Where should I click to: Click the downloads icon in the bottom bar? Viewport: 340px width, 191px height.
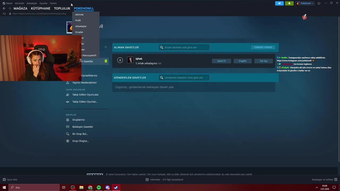(x=147, y=180)
